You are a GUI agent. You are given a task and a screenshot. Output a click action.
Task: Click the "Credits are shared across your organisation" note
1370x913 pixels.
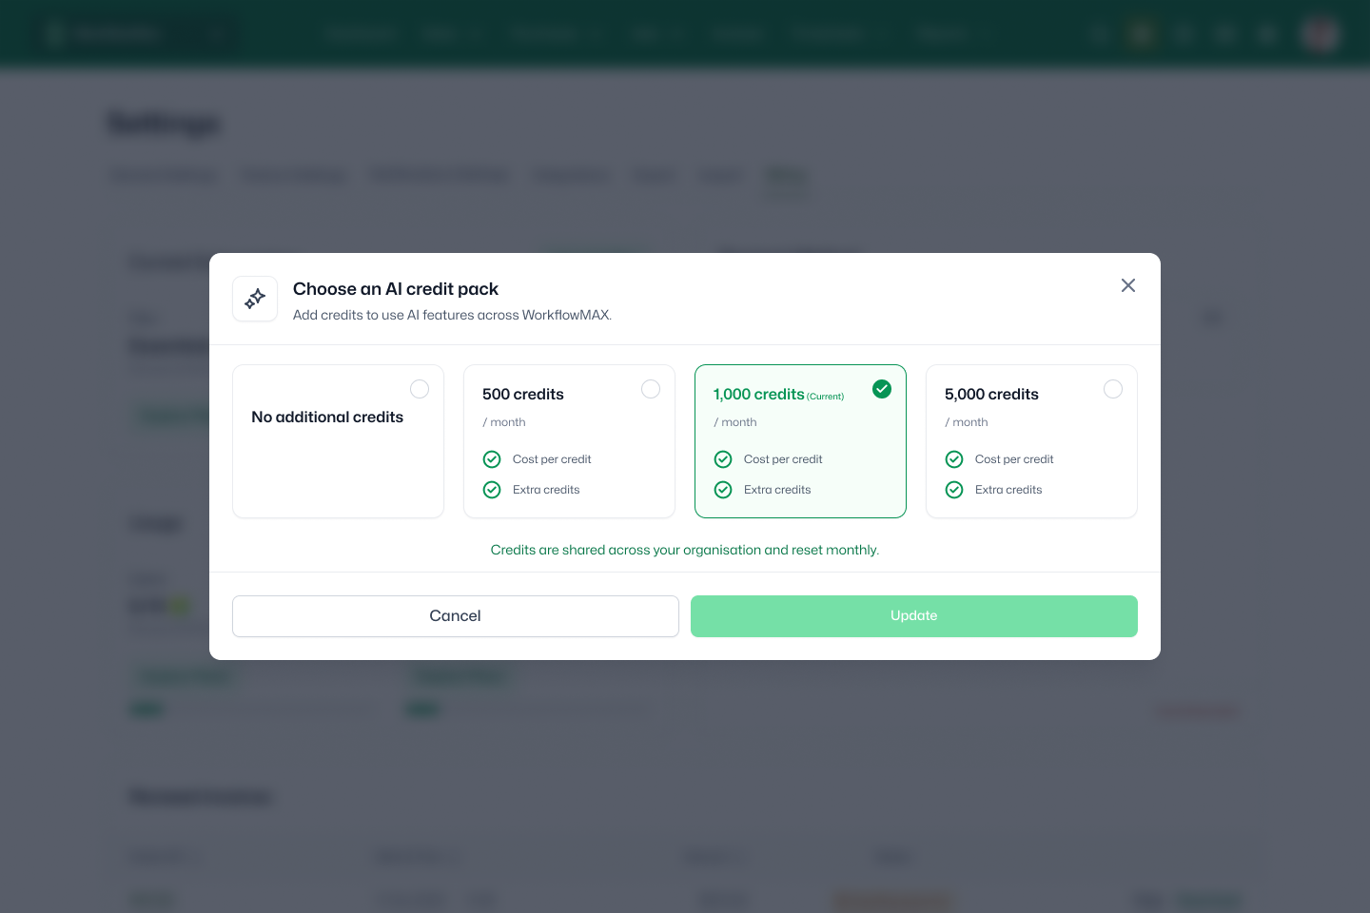(685, 550)
